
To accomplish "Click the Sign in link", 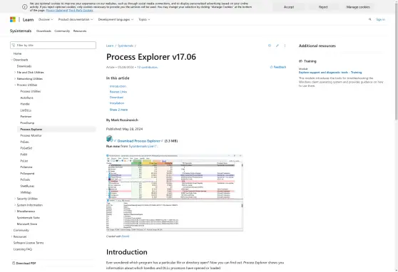I will pyautogui.click(x=380, y=19).
